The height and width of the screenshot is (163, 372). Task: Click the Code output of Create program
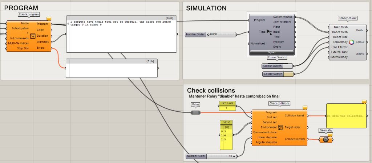click(40, 30)
